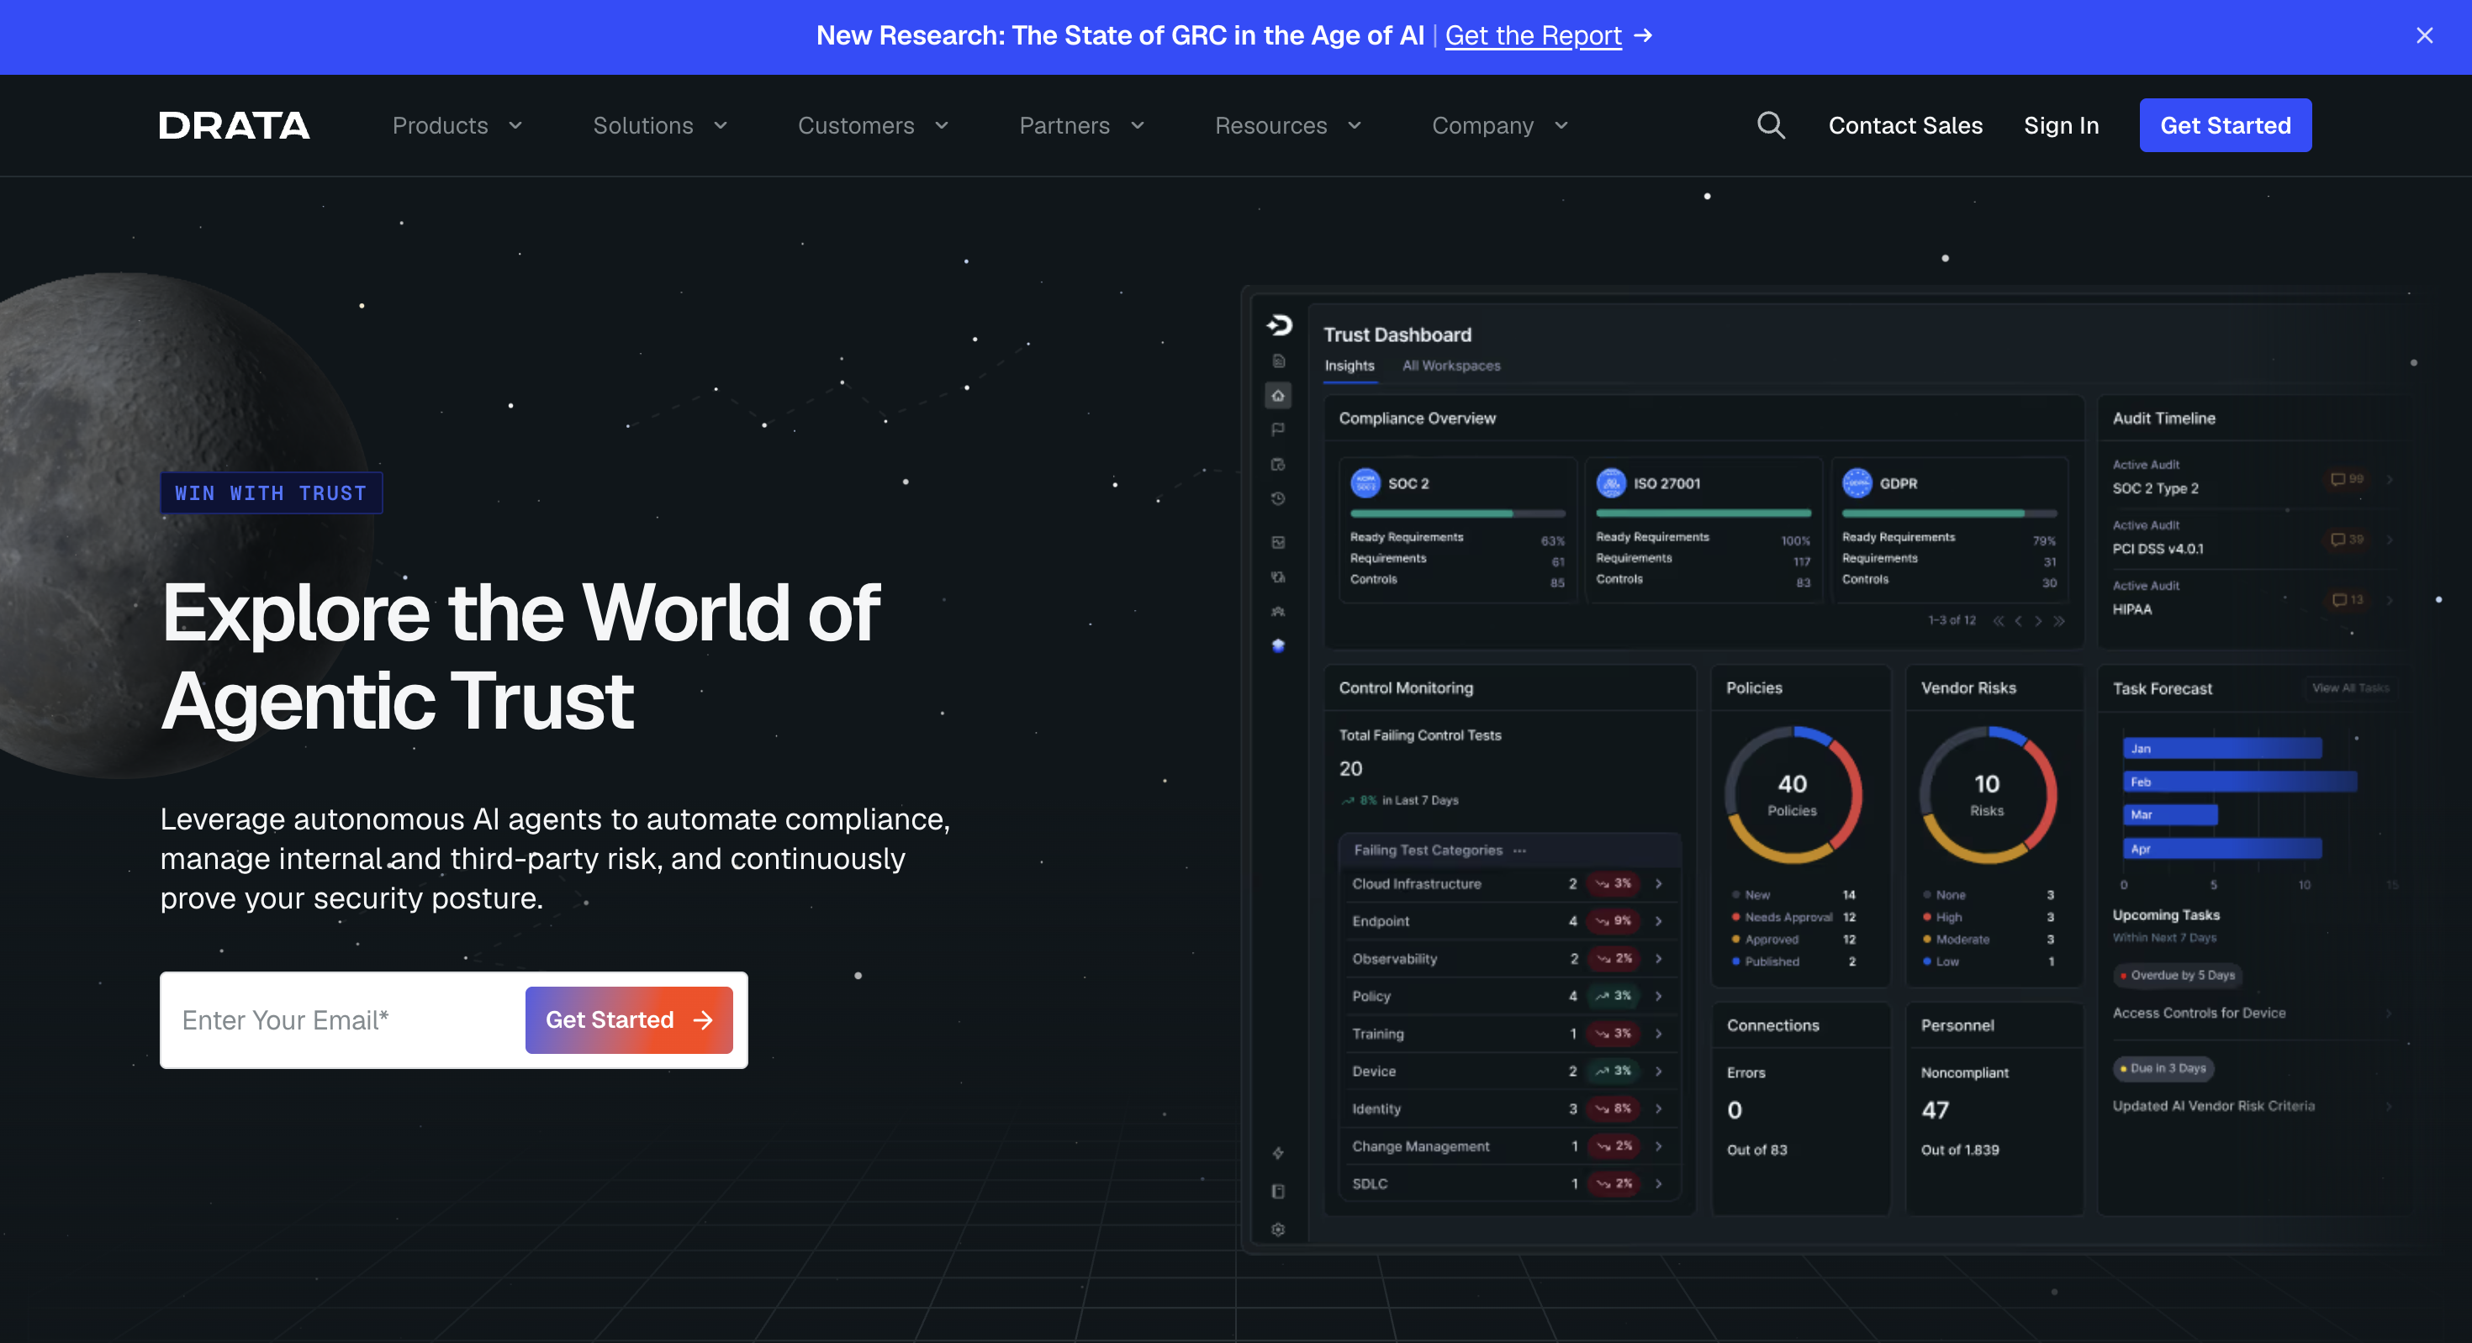Click the Enter Your Email field

pyautogui.click(x=344, y=1019)
